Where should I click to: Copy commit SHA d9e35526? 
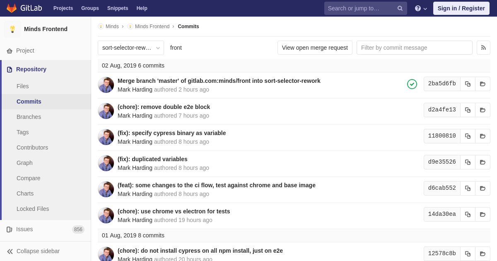click(x=468, y=162)
